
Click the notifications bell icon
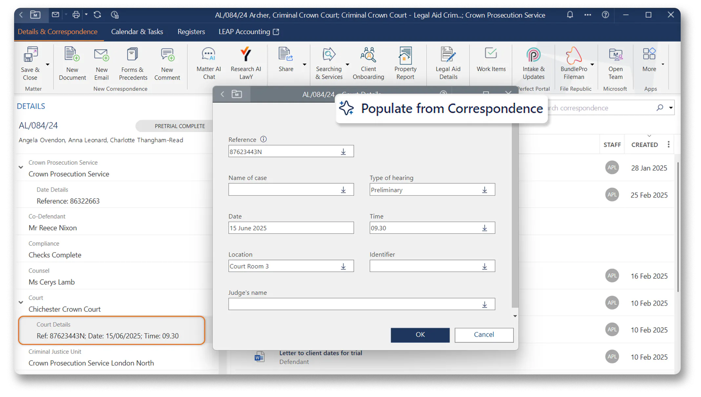(x=570, y=15)
